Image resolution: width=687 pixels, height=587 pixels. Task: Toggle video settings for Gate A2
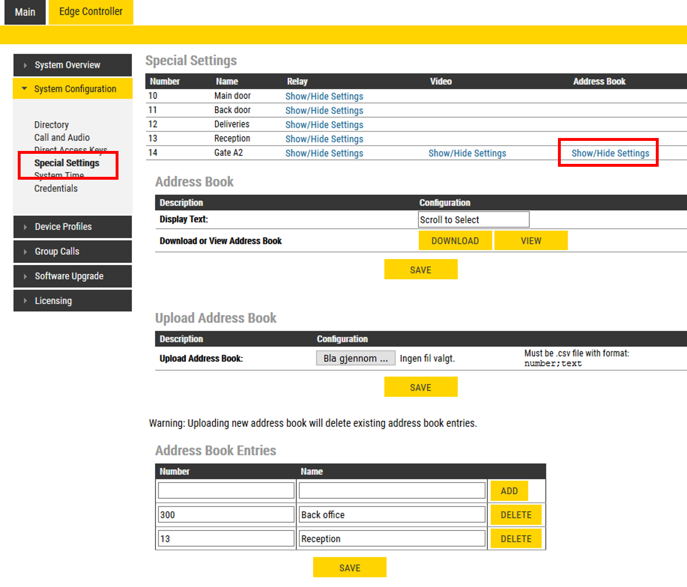(467, 153)
